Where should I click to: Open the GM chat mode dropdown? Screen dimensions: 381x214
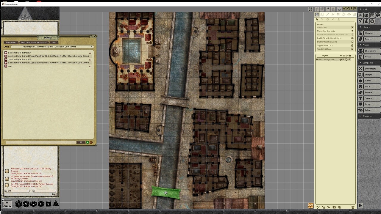(16, 191)
